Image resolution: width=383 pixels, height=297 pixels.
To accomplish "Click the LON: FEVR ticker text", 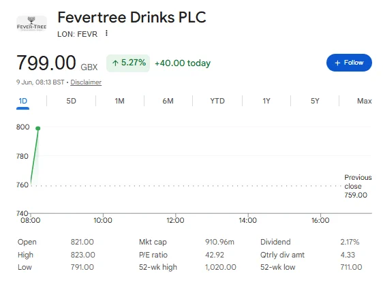I will pos(78,34).
